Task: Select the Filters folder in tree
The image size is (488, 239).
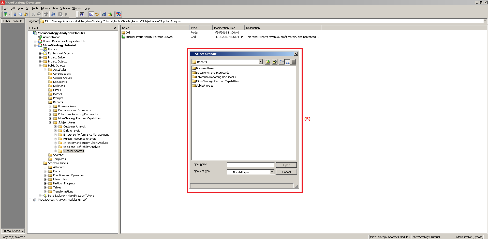Action: [x=57, y=90]
